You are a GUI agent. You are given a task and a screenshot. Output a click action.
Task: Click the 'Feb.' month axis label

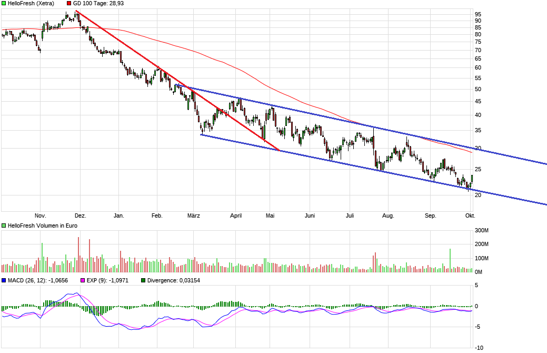click(157, 216)
